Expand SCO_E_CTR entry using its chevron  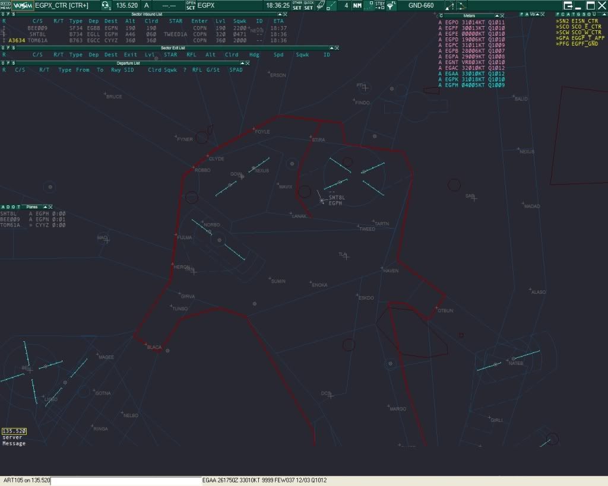(x=557, y=27)
